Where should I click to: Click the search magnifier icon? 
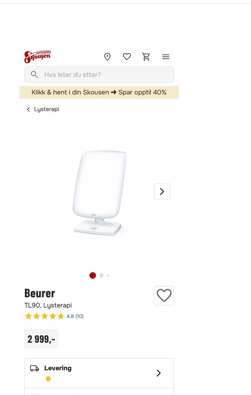click(x=34, y=75)
